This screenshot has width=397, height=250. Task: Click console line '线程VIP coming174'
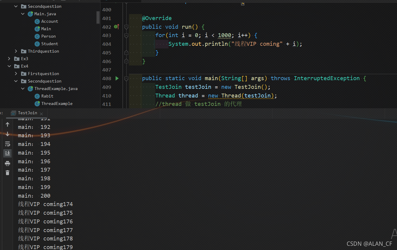coord(46,204)
